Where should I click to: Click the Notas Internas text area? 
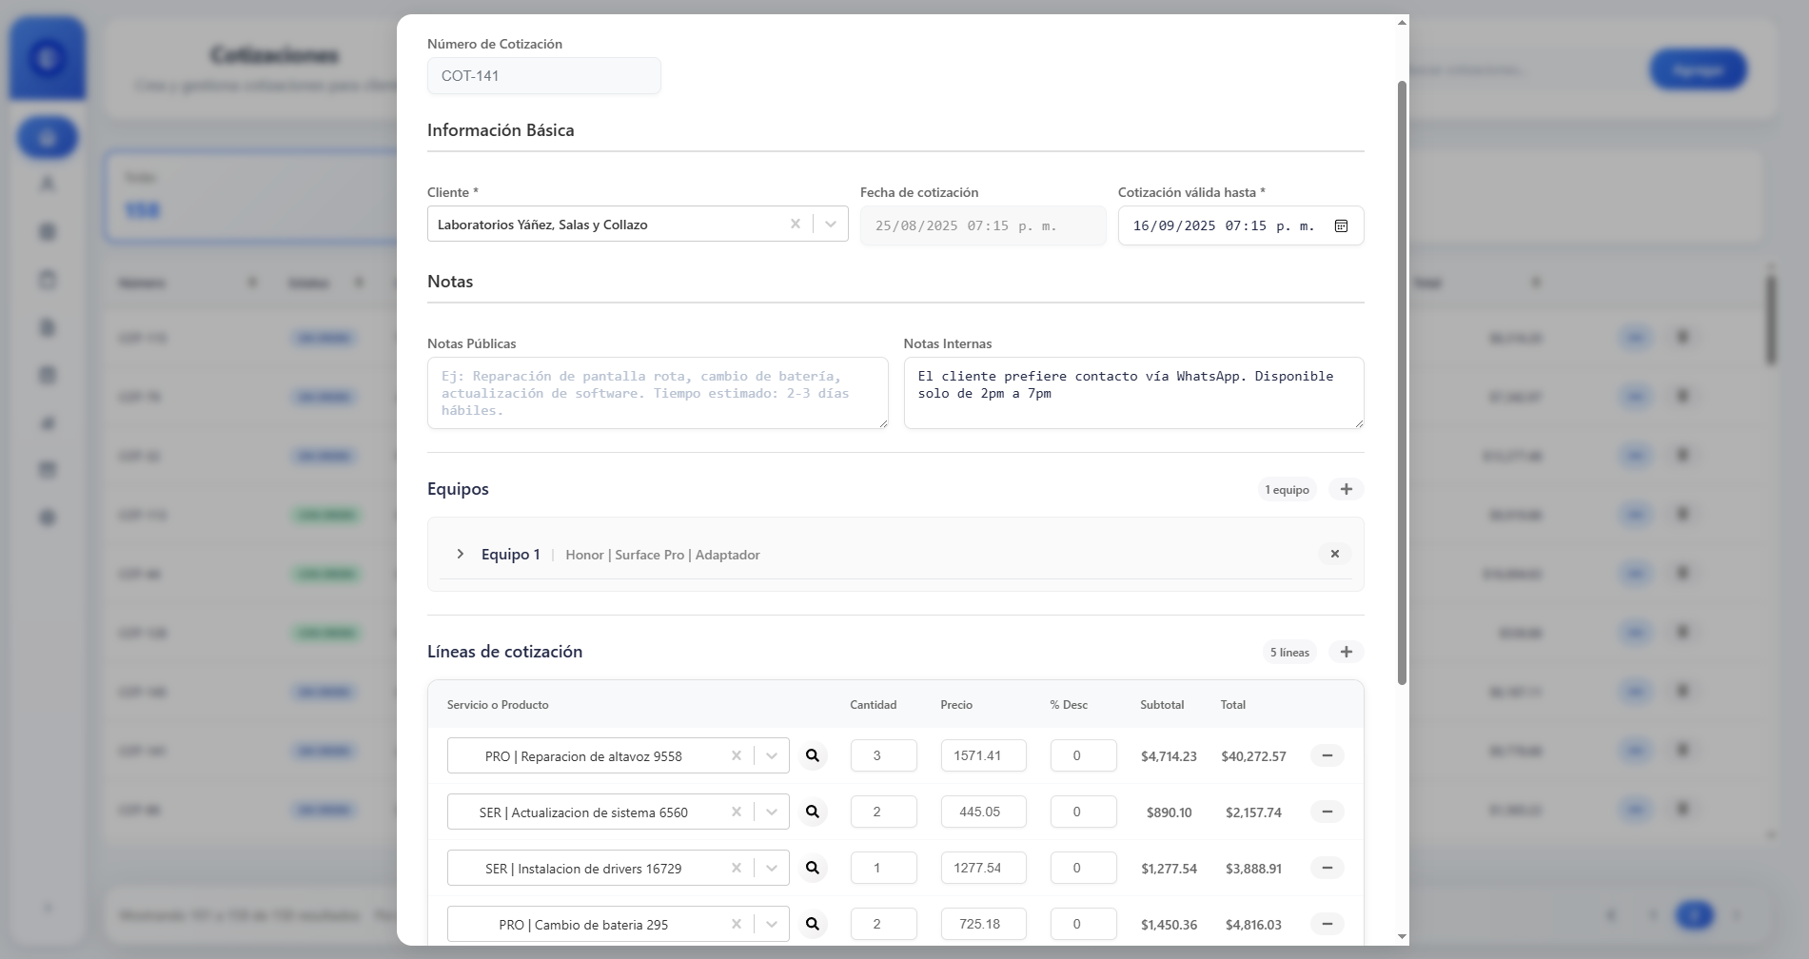tap(1133, 393)
